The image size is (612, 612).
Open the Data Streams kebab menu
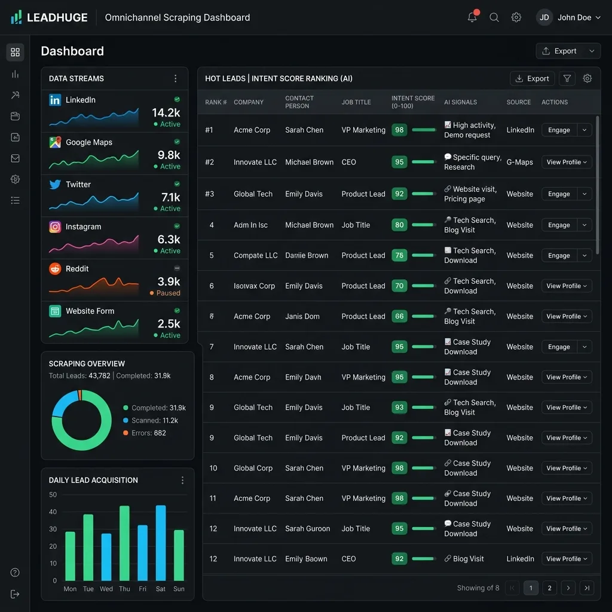[x=175, y=78]
